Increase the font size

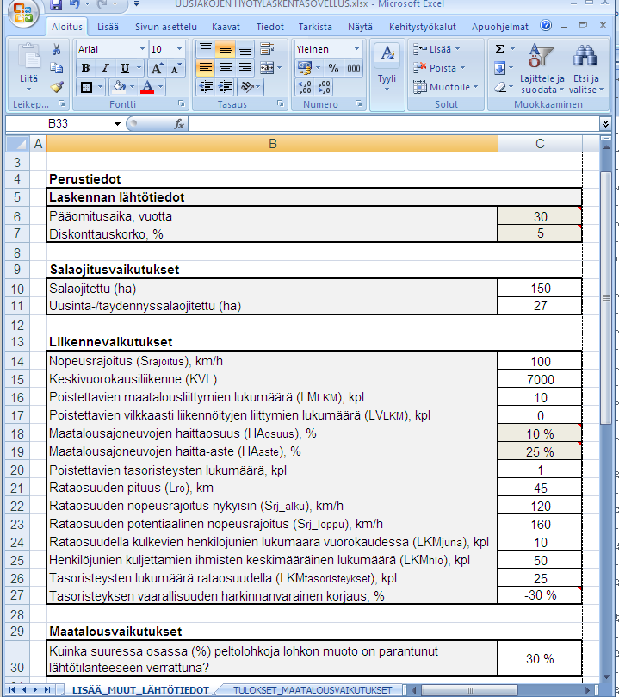tap(157, 68)
